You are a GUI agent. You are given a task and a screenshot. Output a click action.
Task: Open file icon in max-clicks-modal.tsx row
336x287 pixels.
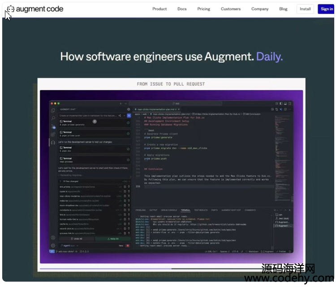tap(125, 196)
